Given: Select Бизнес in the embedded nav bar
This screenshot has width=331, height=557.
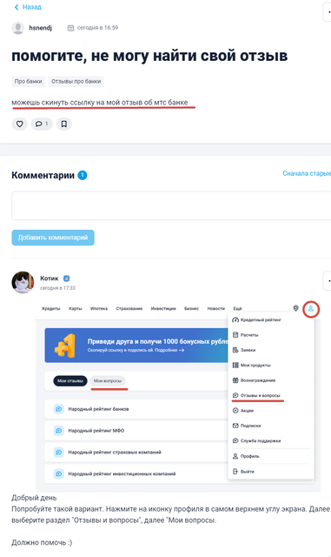Looking at the screenshot, I should point(192,309).
